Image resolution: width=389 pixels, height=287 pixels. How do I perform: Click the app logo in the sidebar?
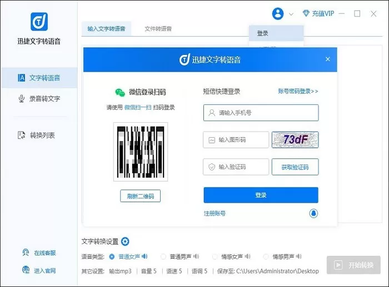tap(39, 22)
